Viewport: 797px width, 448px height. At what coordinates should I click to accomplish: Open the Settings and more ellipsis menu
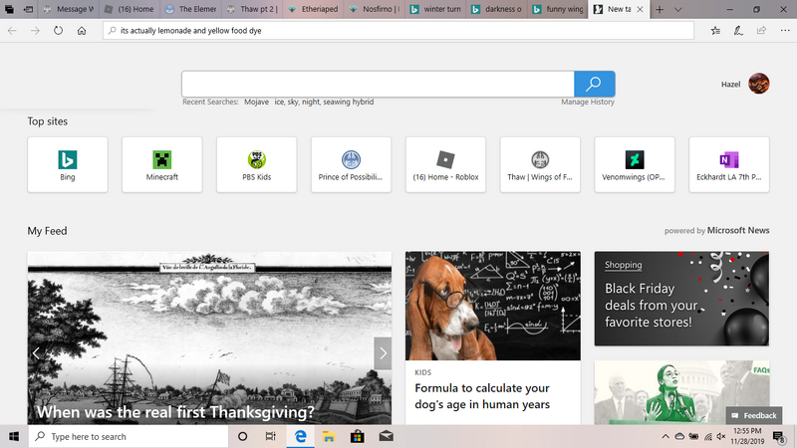click(783, 30)
